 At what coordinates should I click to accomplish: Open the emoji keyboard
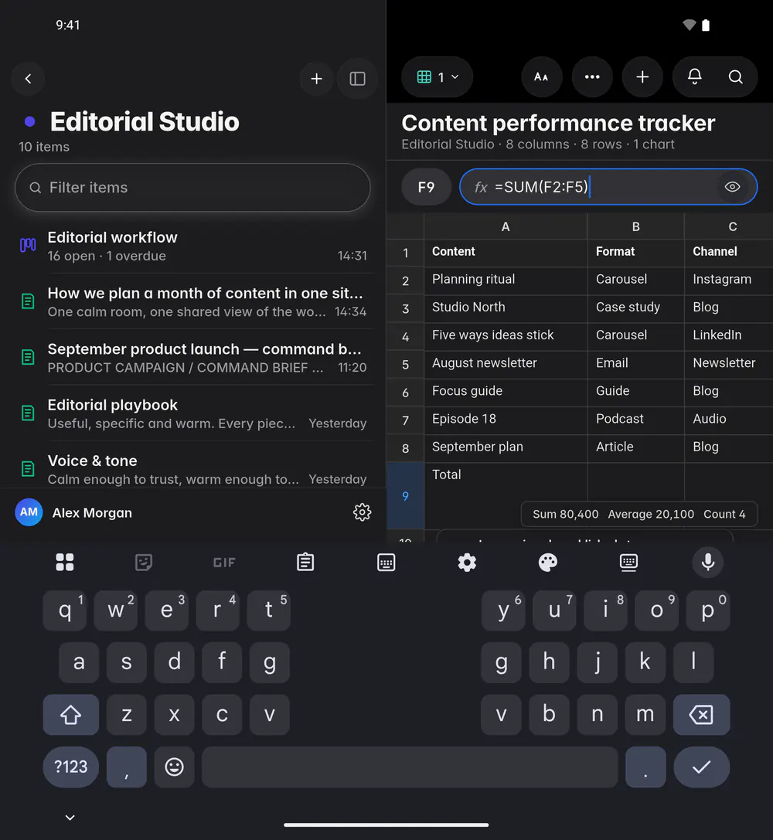174,767
